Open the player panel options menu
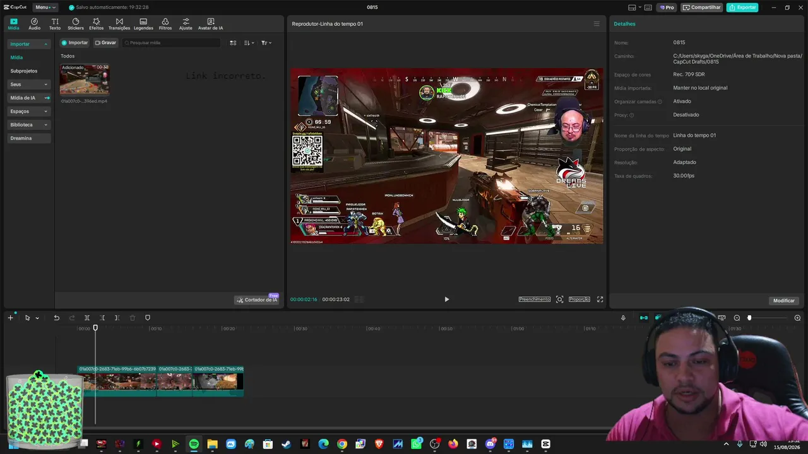The width and height of the screenshot is (808, 454). point(597,24)
